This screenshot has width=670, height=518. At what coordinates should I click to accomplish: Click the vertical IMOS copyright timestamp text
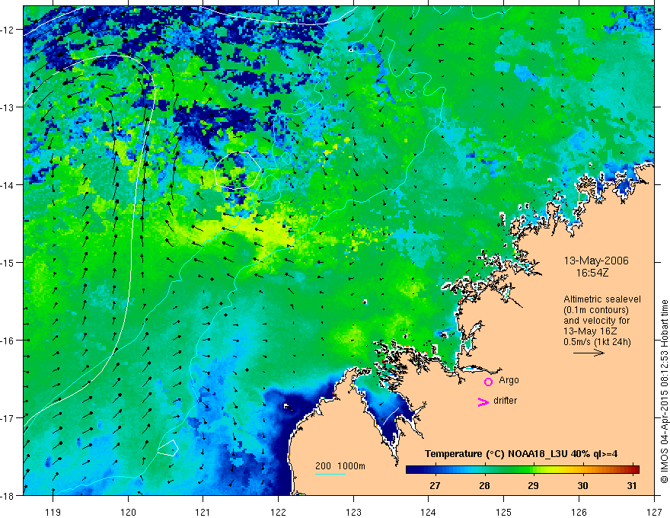click(x=664, y=392)
